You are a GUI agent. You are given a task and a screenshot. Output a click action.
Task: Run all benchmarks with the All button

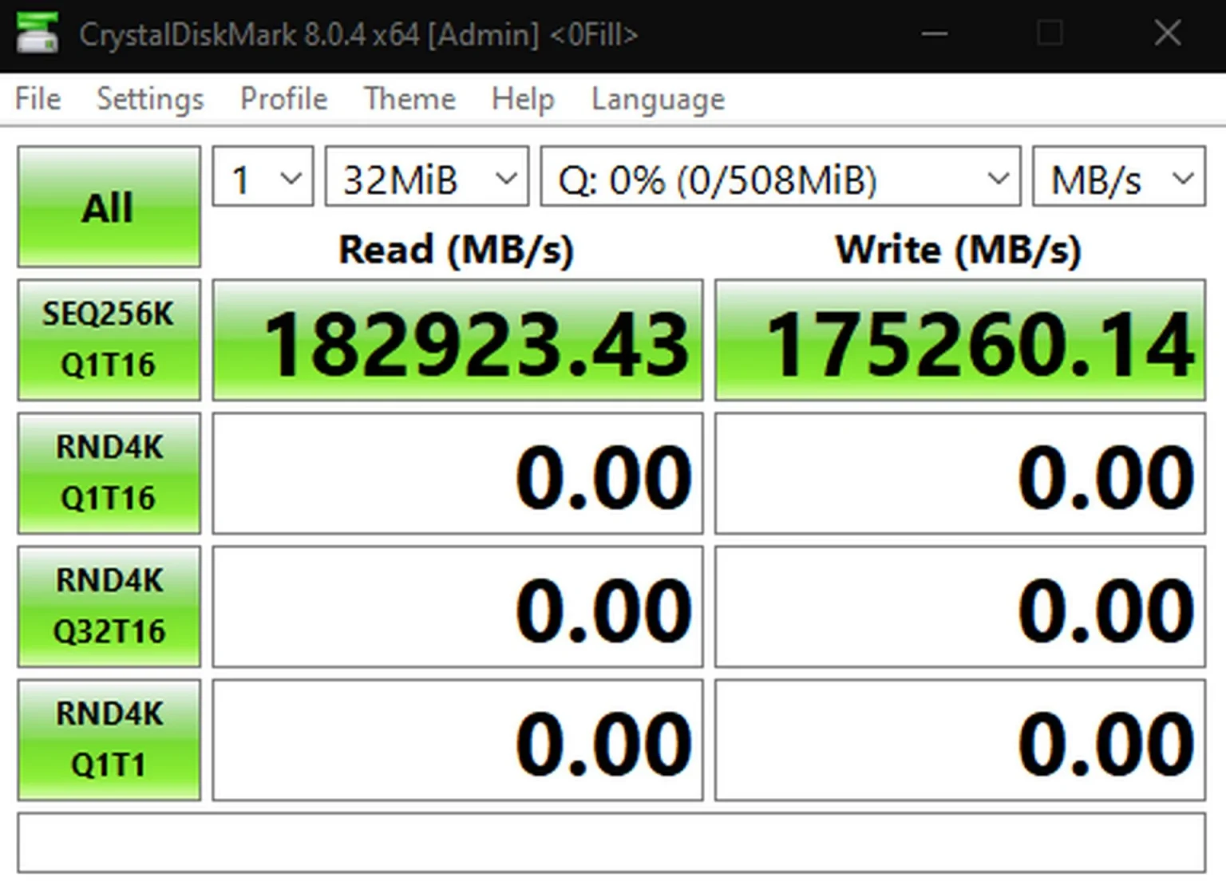(x=109, y=207)
